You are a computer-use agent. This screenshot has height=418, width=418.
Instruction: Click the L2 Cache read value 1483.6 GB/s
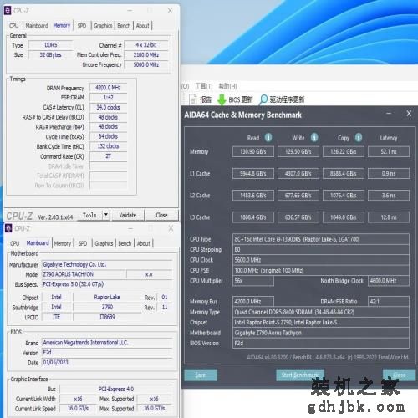coord(253,196)
